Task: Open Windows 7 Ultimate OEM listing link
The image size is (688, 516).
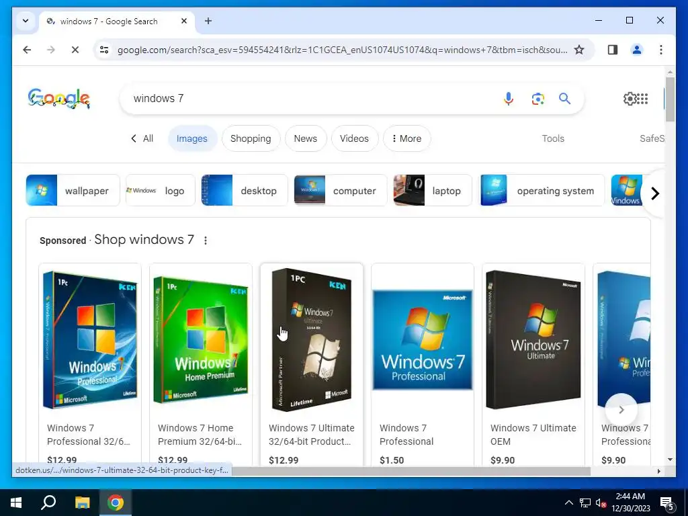Action: [533, 435]
